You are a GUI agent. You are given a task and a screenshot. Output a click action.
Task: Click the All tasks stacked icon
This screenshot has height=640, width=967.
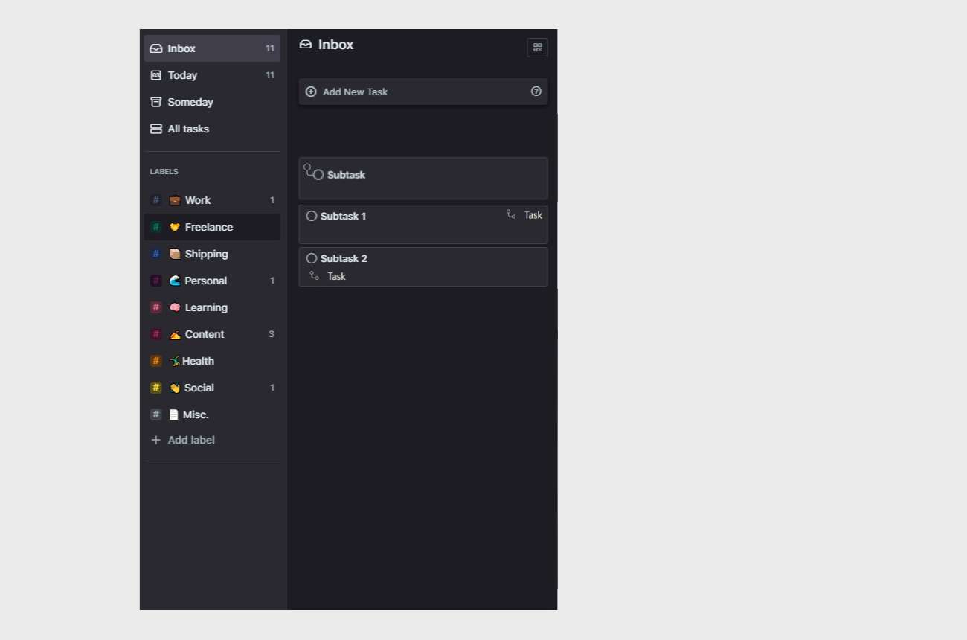click(x=155, y=129)
